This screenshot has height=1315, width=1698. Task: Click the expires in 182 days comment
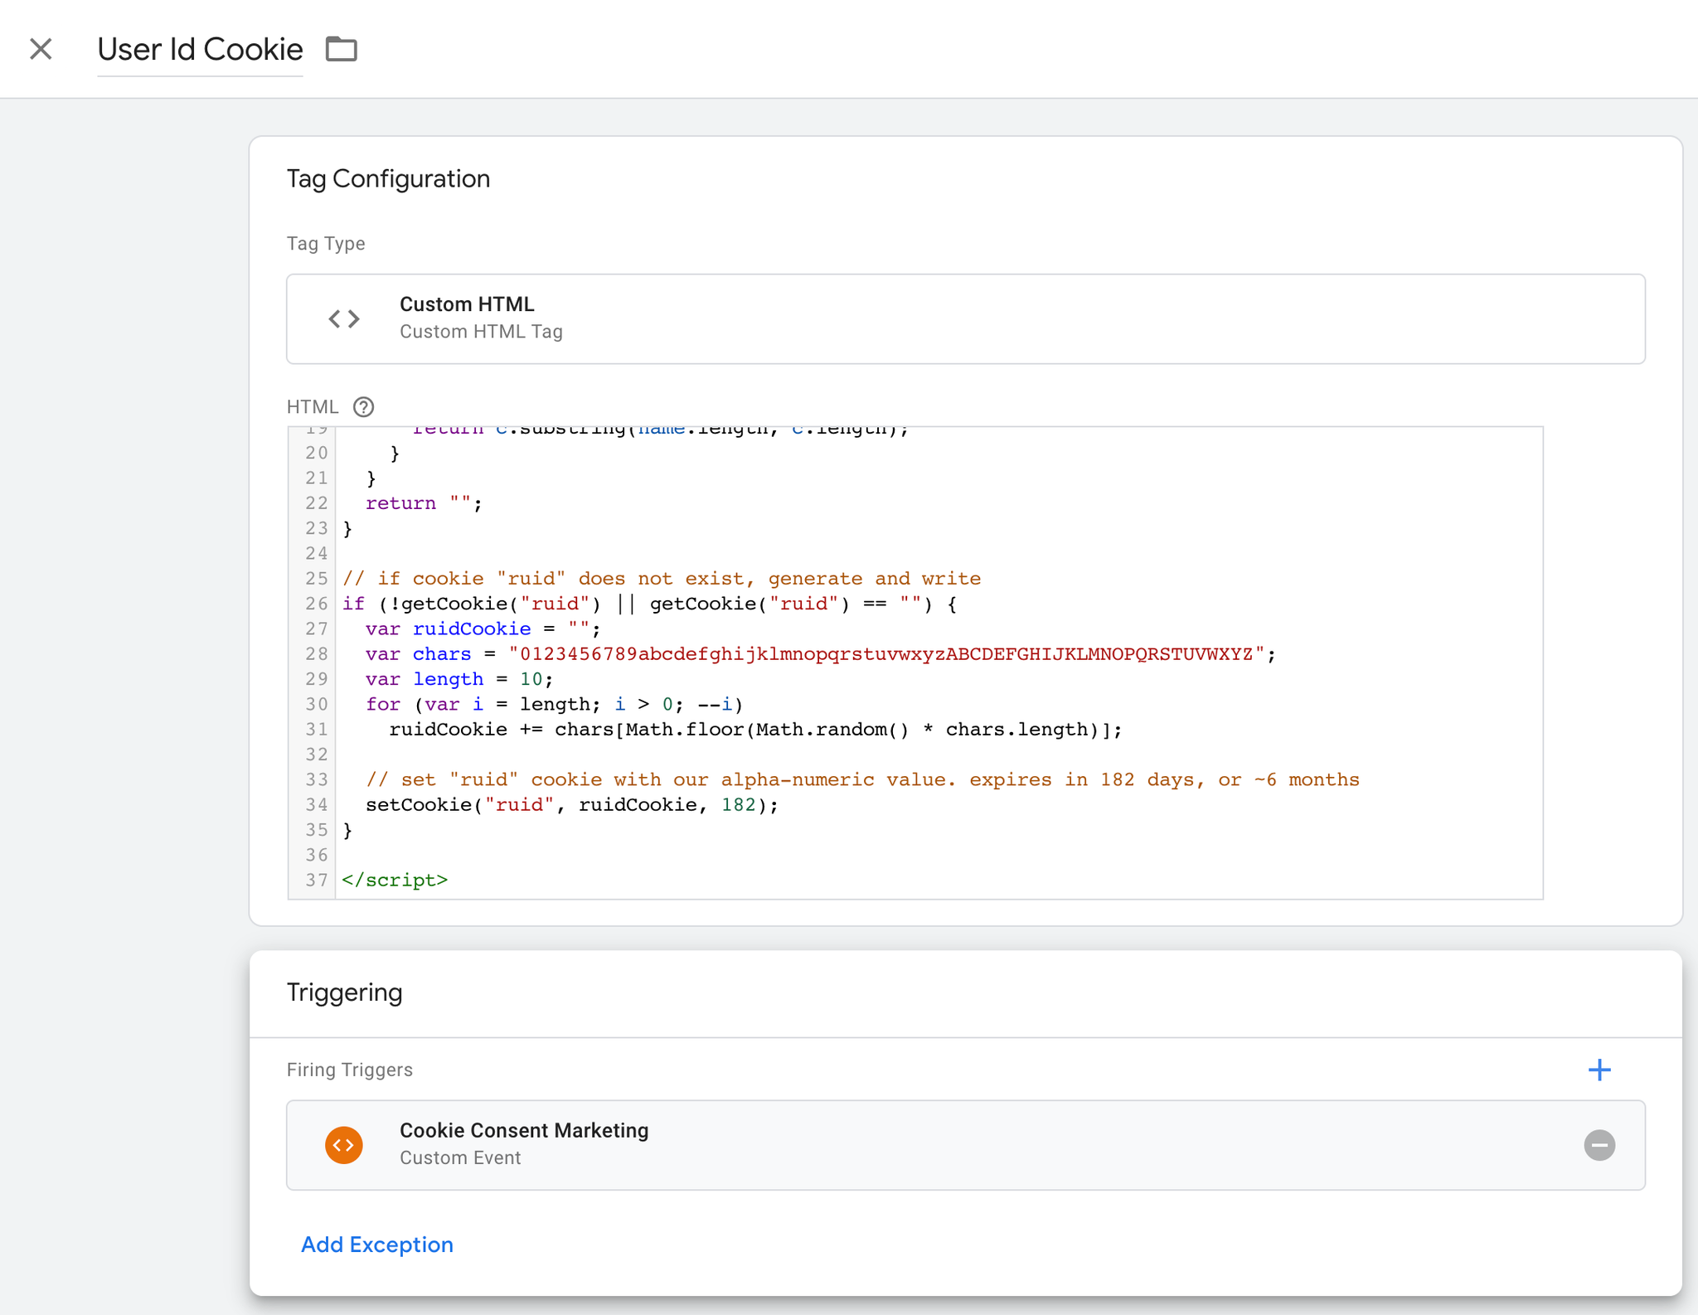click(862, 780)
